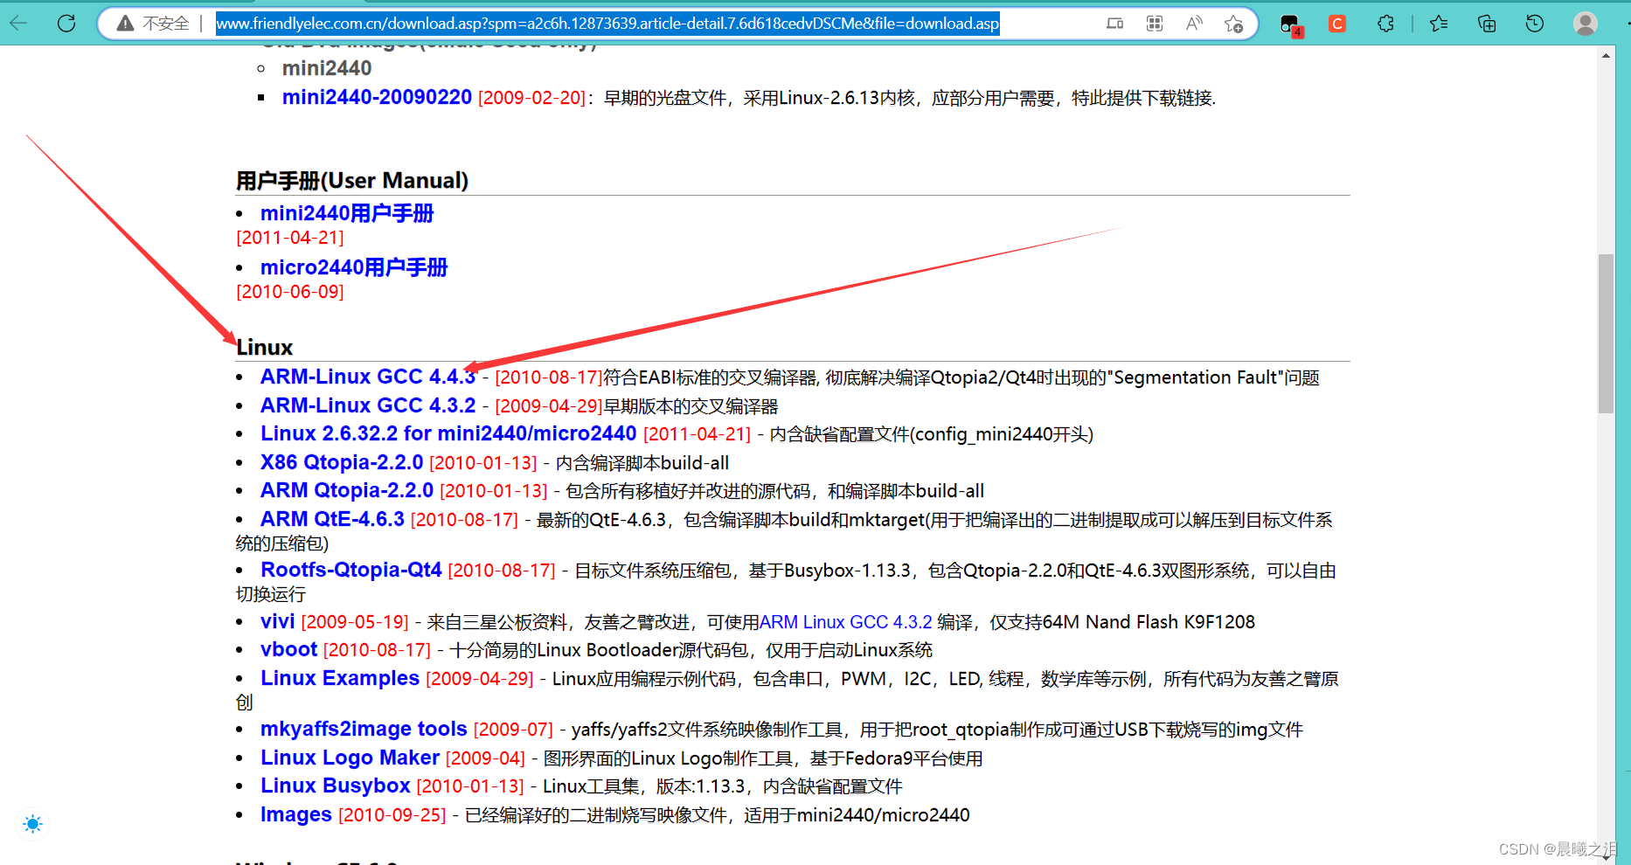This screenshot has height=865, width=1631.
Task: Reload the current page
Action: [66, 24]
